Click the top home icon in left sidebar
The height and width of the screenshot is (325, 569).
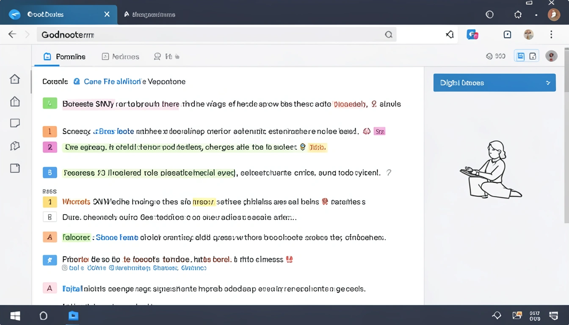15,79
